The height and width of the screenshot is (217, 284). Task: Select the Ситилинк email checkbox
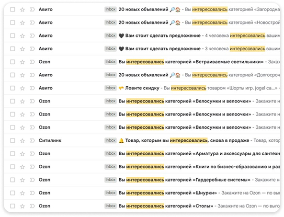[12, 140]
